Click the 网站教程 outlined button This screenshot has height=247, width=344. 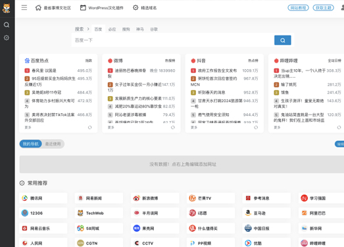[298, 8]
